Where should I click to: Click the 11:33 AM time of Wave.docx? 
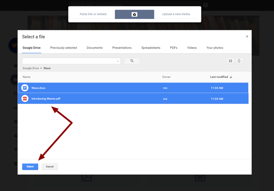point(217,88)
